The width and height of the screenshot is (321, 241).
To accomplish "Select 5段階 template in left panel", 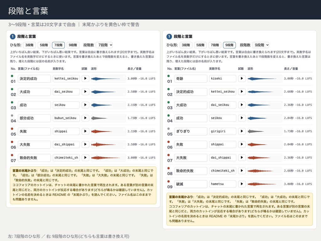I will pyautogui.click(x=44, y=45).
